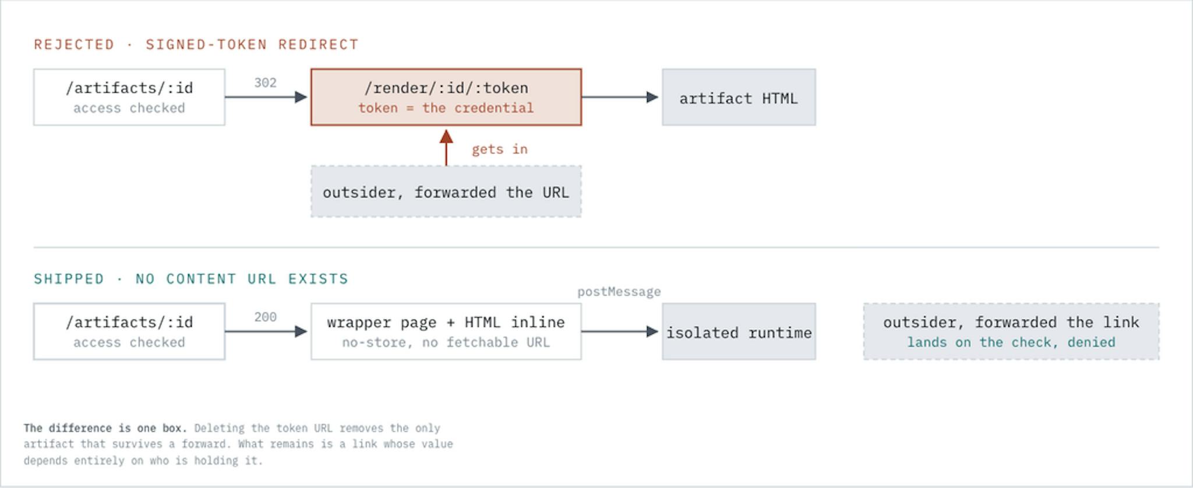This screenshot has width=1193, height=488.
Task: Select the isolated runtime box
Action: click(x=739, y=331)
